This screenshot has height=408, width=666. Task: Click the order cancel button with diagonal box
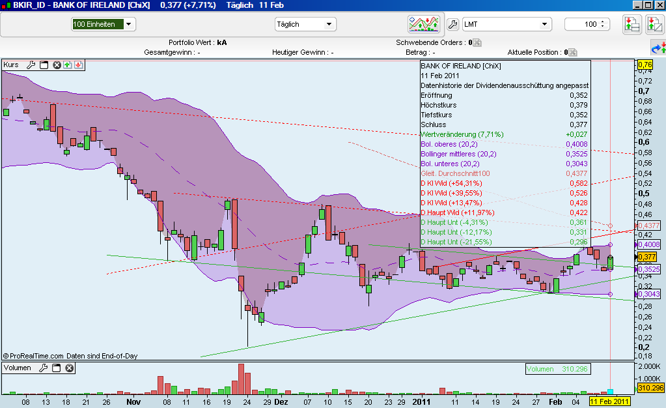[654, 24]
